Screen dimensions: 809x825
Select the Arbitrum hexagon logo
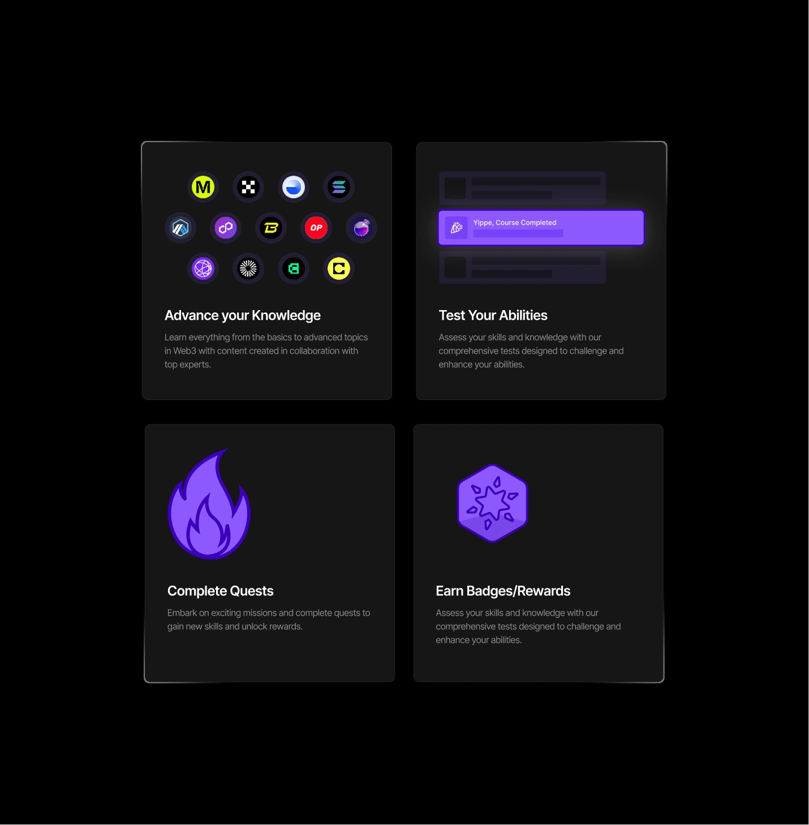pos(180,228)
